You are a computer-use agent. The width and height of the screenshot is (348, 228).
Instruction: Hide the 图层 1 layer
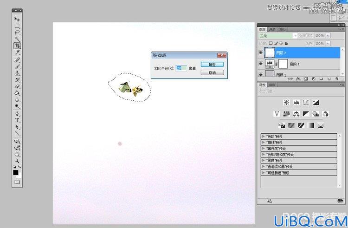coord(261,75)
